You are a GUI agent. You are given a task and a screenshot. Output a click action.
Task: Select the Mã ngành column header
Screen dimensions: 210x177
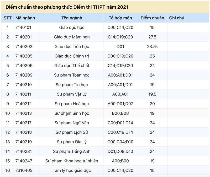[x=25, y=18]
